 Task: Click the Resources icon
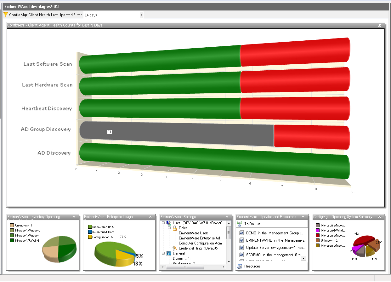pos(240,266)
